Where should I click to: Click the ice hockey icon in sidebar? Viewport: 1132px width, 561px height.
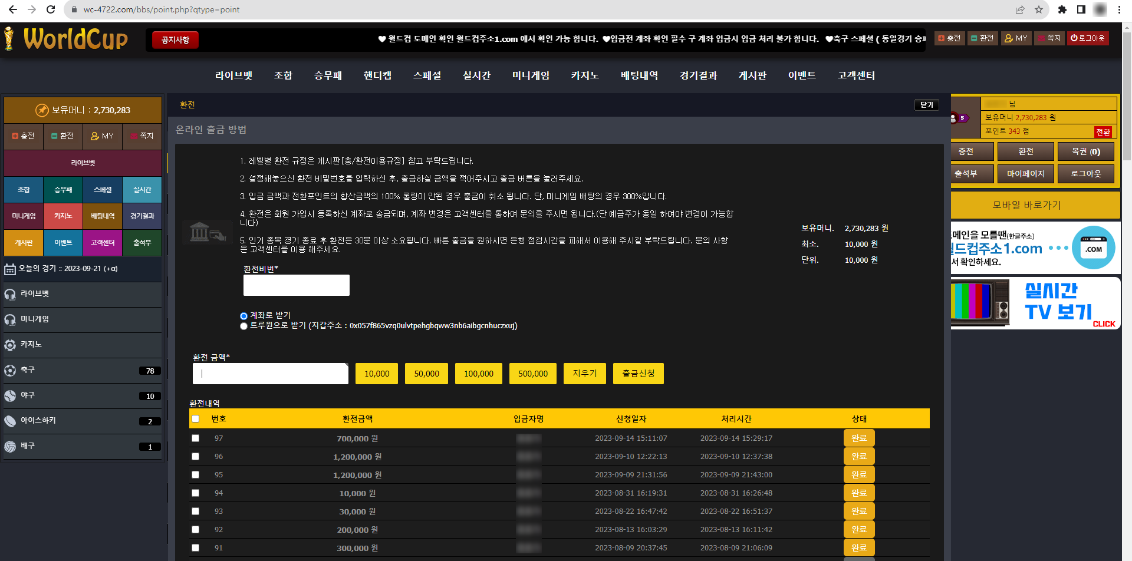(x=10, y=421)
